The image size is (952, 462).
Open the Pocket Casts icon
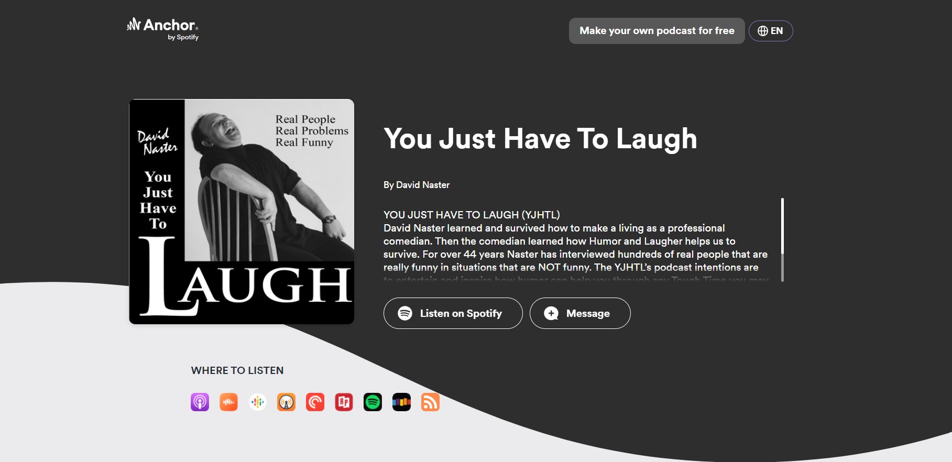point(315,402)
